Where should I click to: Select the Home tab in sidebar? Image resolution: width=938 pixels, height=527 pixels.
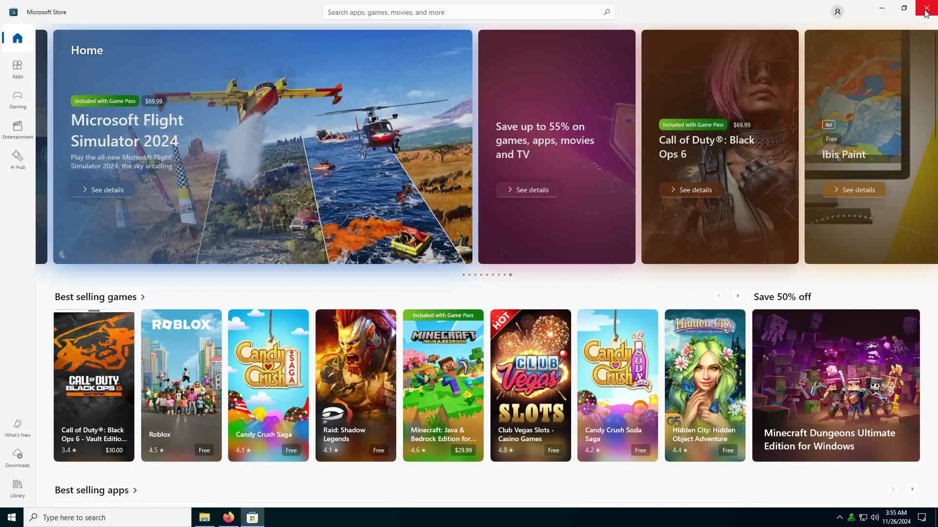(18, 38)
